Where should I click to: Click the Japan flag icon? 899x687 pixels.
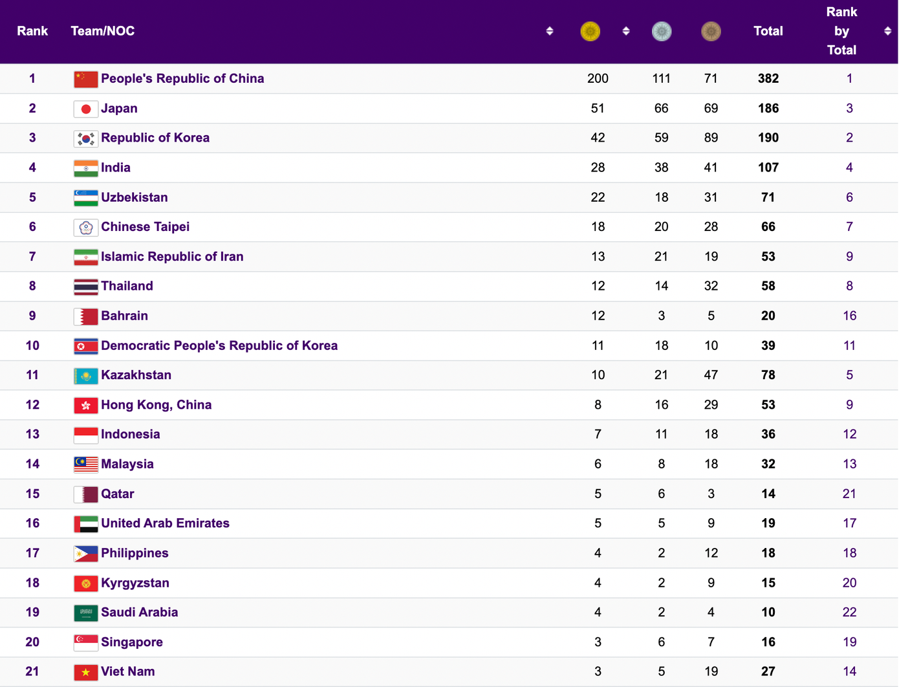pyautogui.click(x=86, y=109)
